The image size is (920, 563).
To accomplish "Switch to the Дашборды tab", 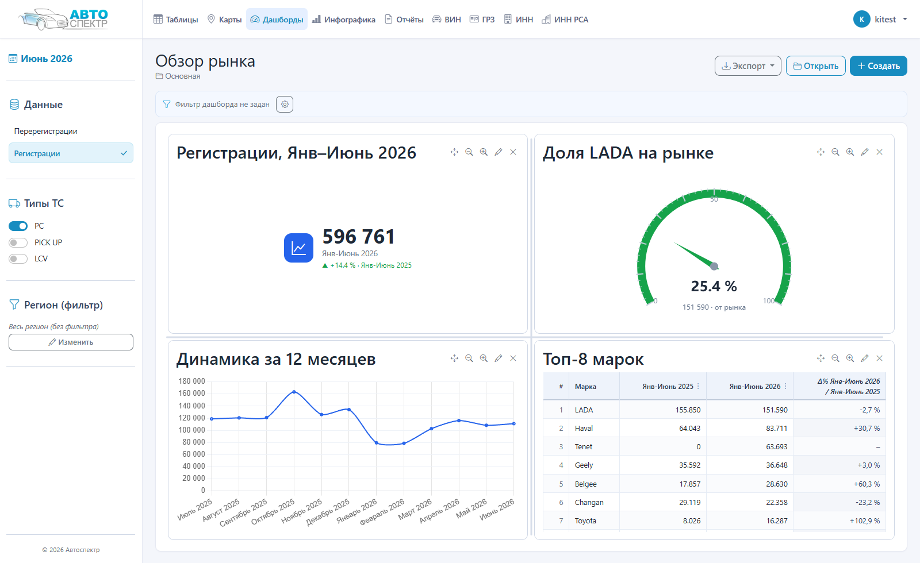I will [x=277, y=20].
